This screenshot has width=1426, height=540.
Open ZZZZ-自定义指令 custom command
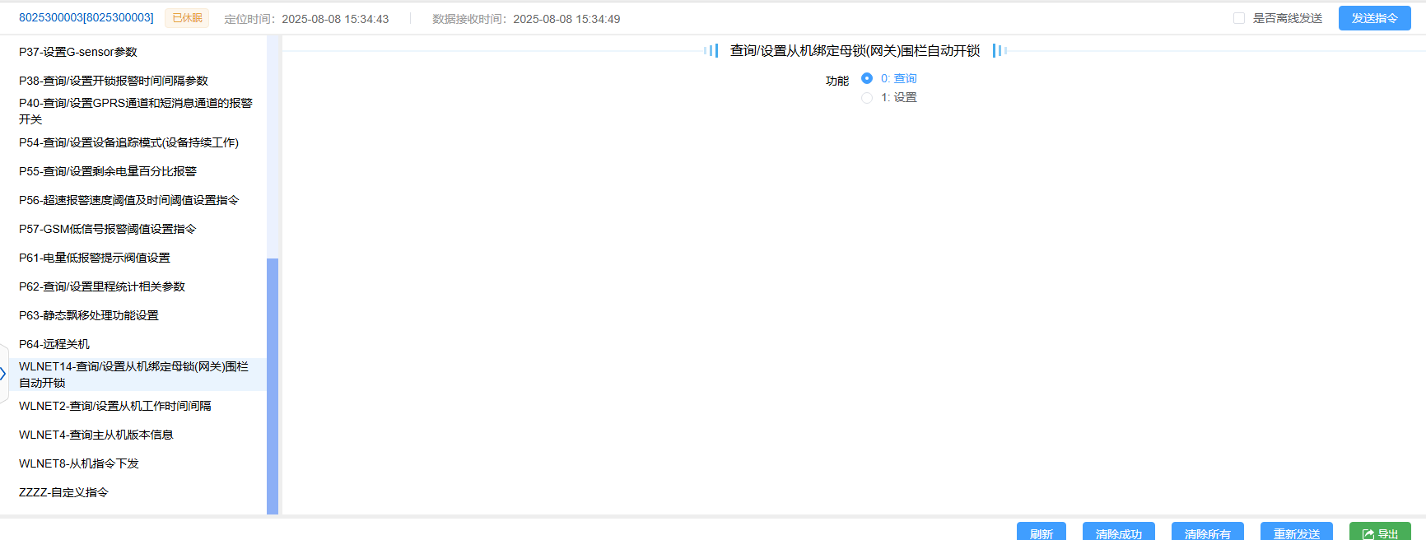[63, 492]
